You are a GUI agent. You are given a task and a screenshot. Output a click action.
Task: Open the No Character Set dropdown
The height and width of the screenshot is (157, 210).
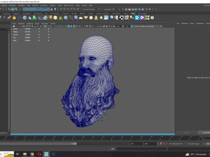[176, 144]
